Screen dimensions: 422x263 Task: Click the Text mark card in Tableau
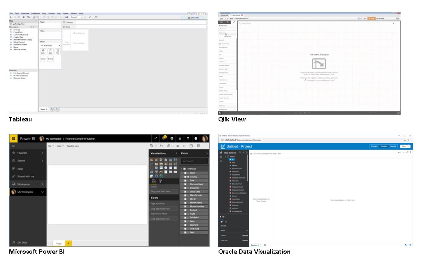(x=58, y=51)
